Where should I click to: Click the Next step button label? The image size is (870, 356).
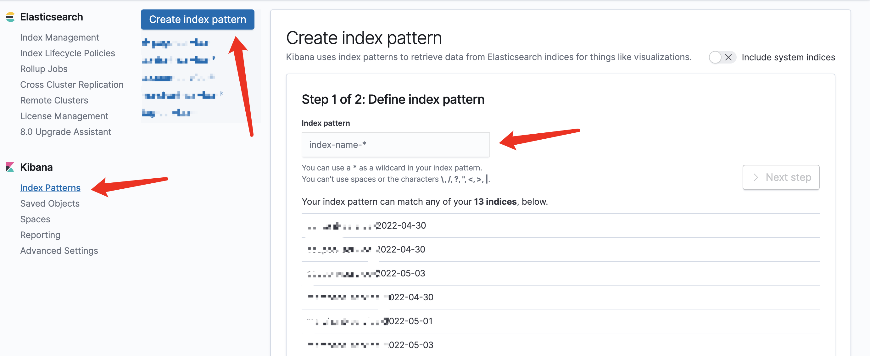point(788,177)
